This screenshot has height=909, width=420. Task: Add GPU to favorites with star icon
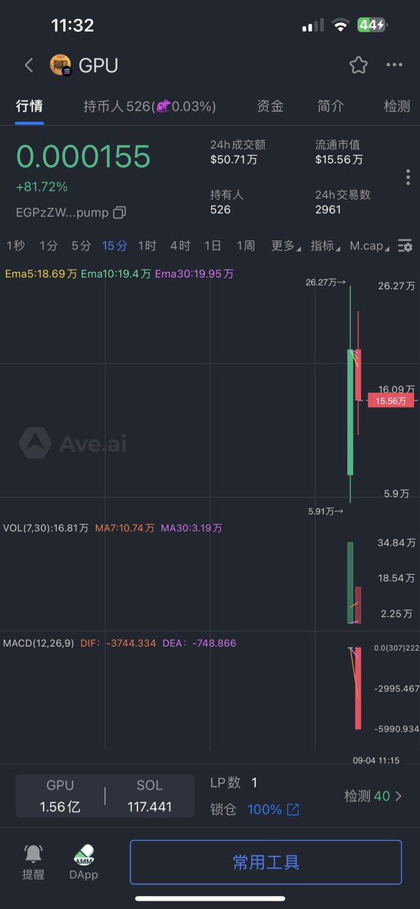359,65
